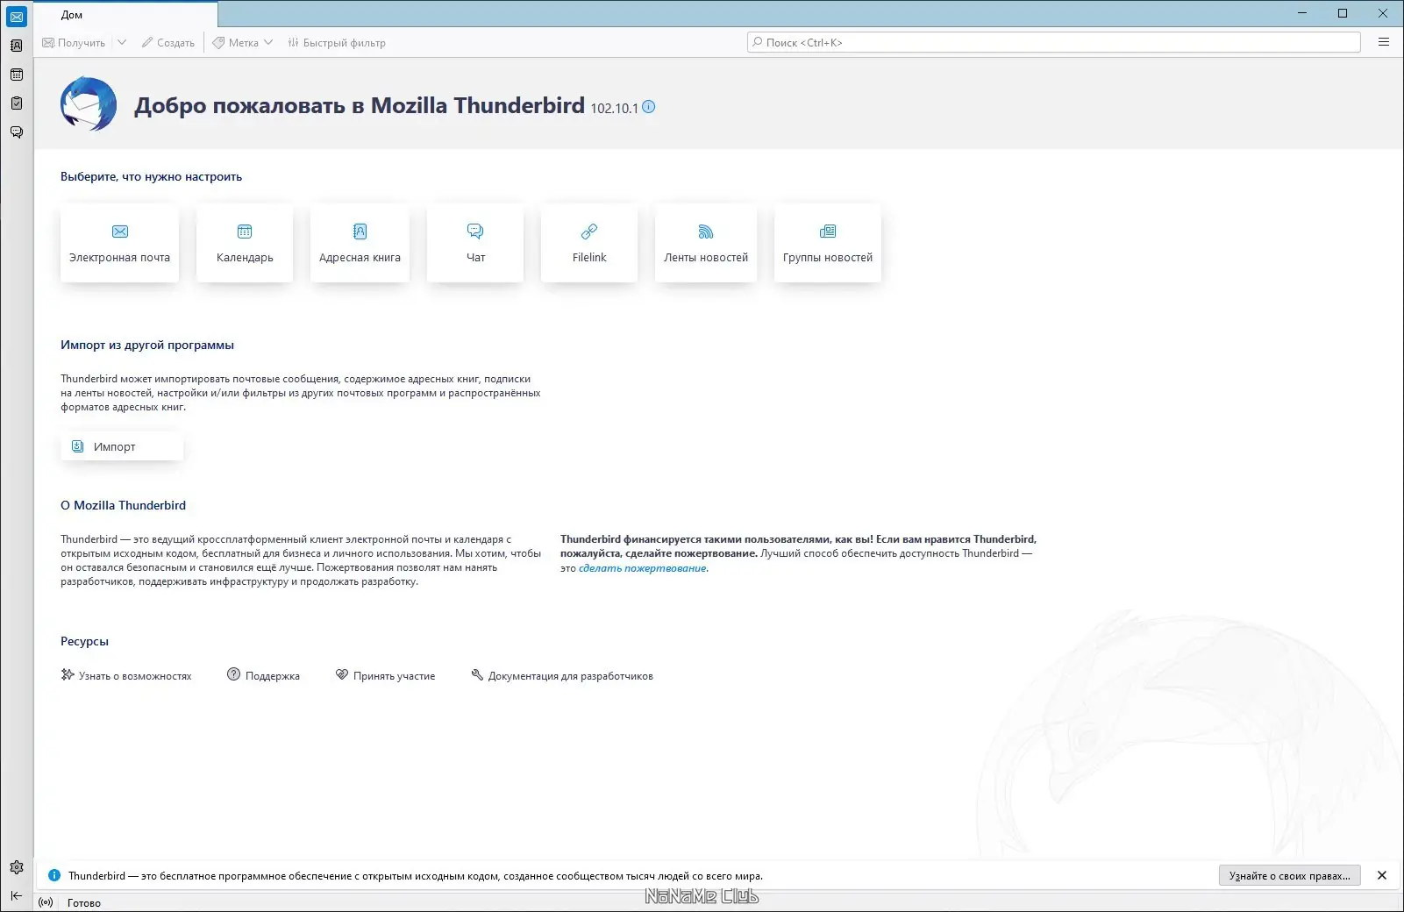
Task: Click the Готово status text
Action: 84,902
